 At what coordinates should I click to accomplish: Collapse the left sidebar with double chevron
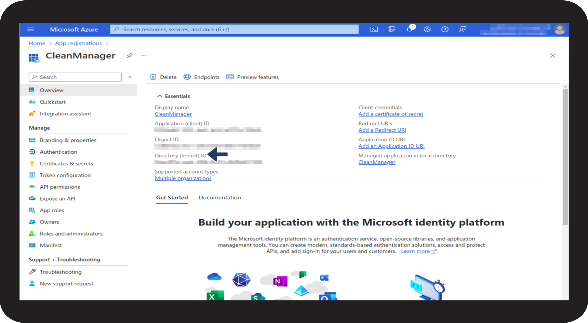(130, 77)
